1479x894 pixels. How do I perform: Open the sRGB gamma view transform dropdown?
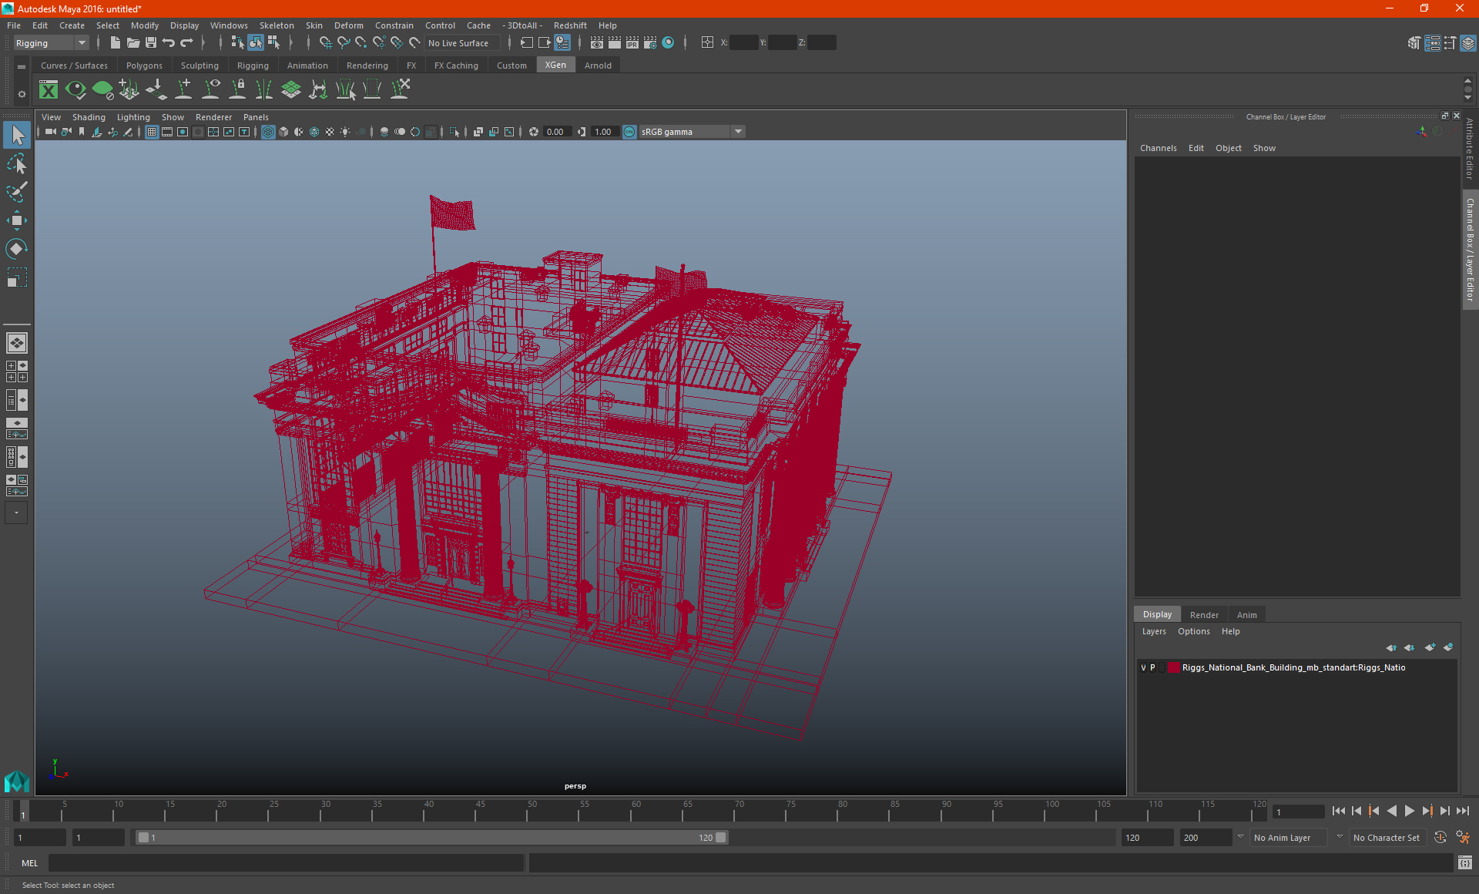click(693, 132)
